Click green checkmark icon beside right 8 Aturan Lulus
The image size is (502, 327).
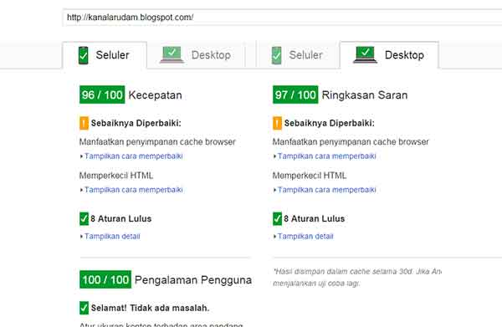click(x=277, y=219)
